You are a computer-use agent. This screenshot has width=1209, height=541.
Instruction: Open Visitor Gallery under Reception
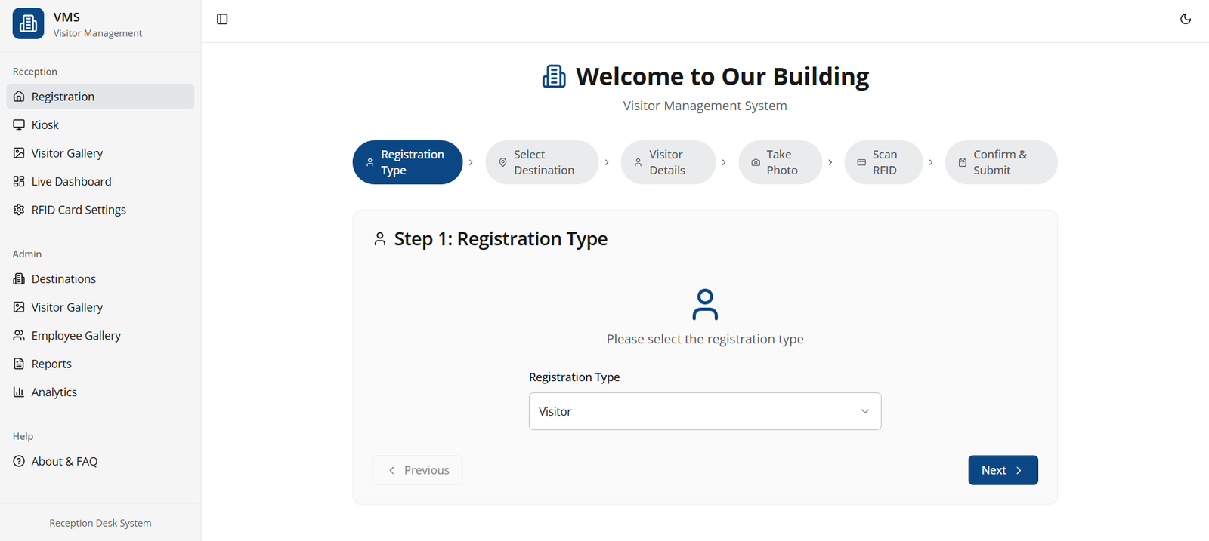click(x=66, y=153)
